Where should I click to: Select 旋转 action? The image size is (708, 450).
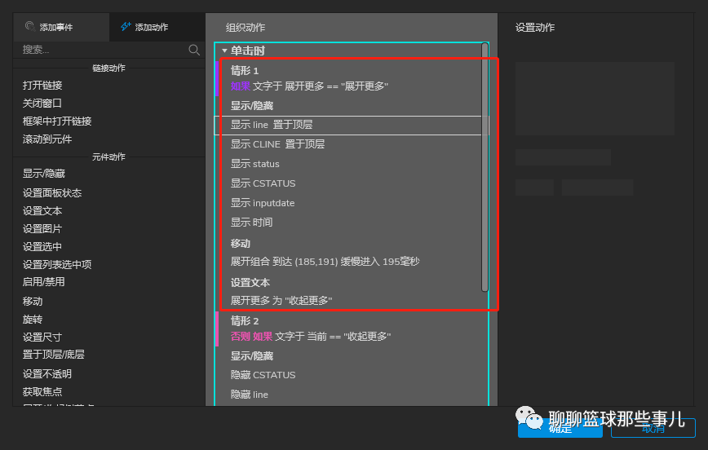(33, 319)
